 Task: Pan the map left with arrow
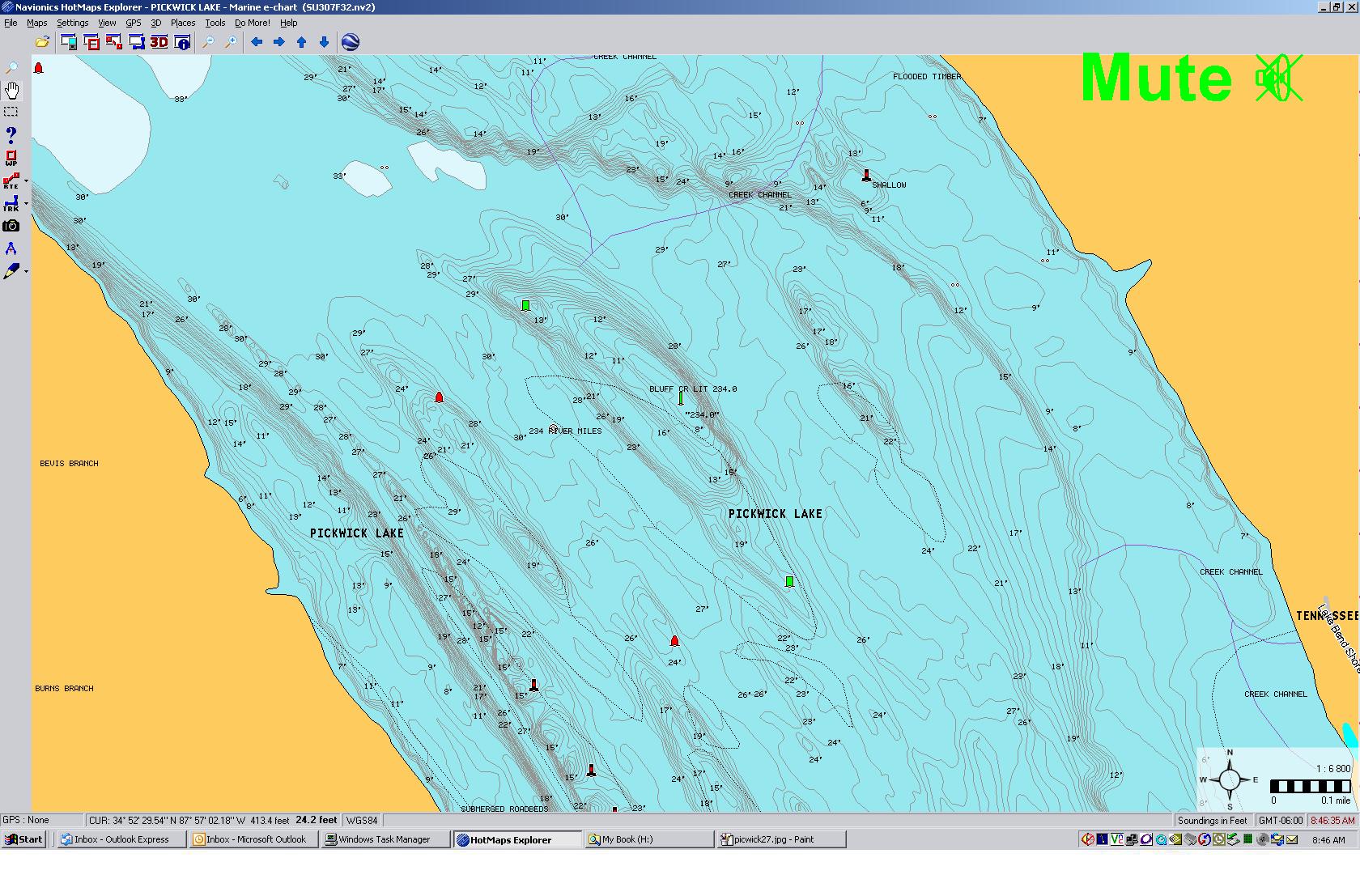(257, 42)
